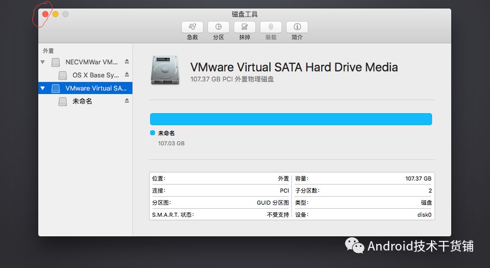This screenshot has width=490, height=268.
Task: Click the 抹掉 (Erase) toolbar icon
Action: (245, 27)
